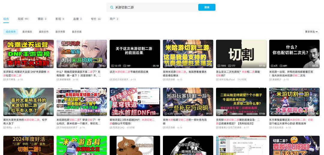Open the 番剧 tab
Image resolution: width=324 pixels, height=155 pixels.
tap(42, 19)
